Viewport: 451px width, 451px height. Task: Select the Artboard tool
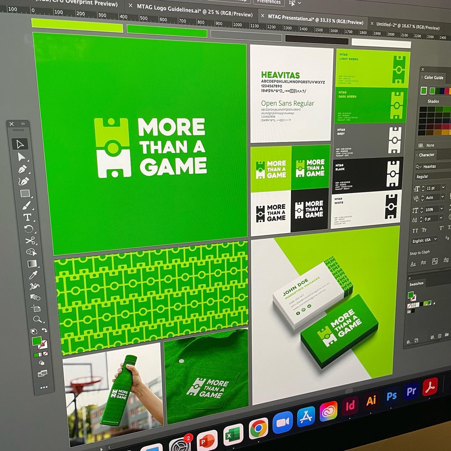coord(36,308)
